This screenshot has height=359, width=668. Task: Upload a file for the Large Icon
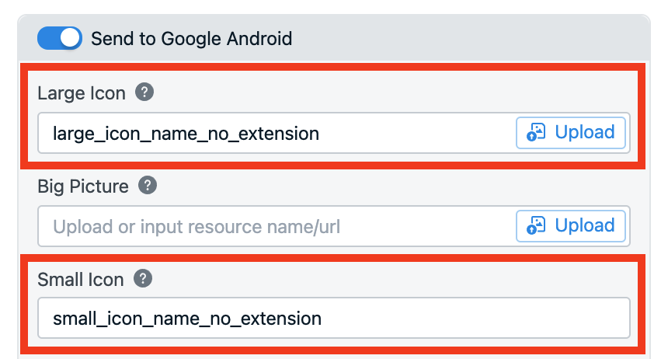(x=570, y=133)
